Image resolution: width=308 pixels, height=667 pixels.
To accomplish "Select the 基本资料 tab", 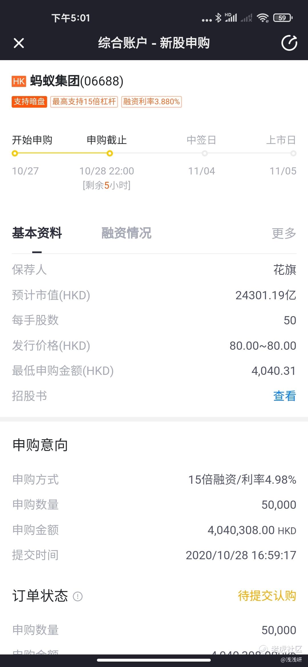I will [x=37, y=233].
